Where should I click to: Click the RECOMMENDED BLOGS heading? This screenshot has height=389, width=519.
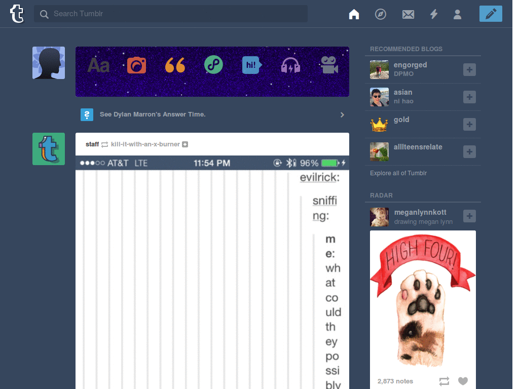pos(406,49)
